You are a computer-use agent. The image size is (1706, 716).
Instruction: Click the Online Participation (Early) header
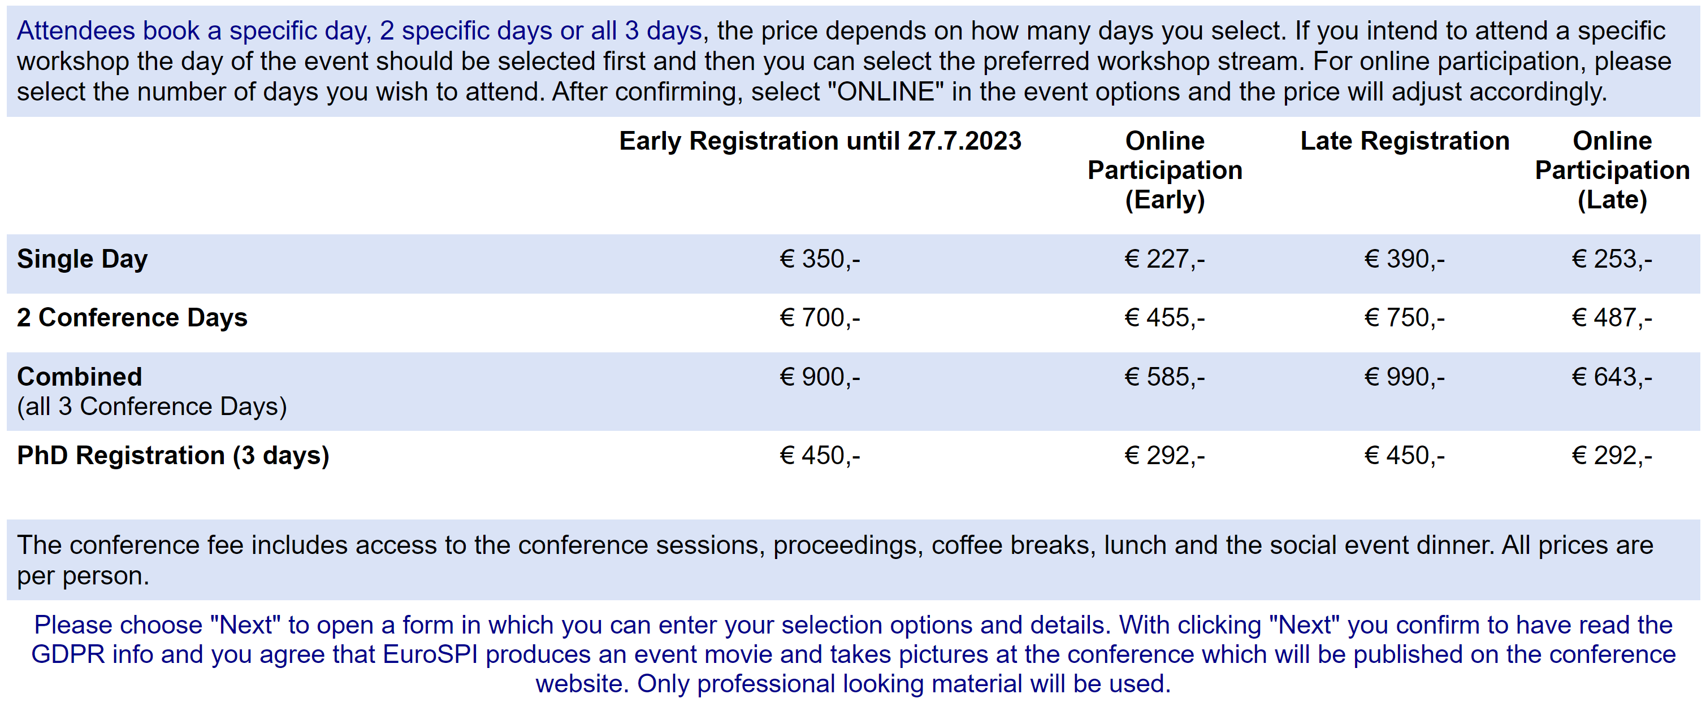(x=1164, y=170)
